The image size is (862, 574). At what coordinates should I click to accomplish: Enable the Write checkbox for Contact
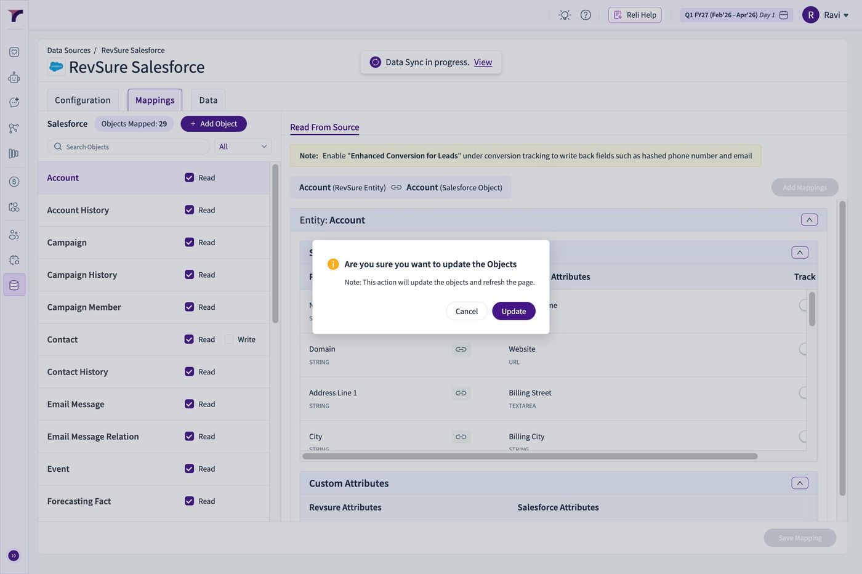229,339
